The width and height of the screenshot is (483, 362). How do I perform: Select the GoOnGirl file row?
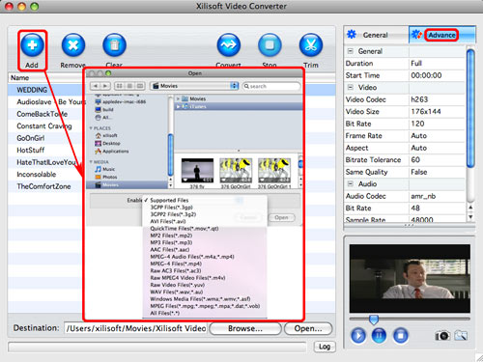(45, 138)
